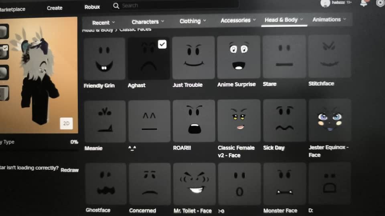This screenshot has height=216, width=385.
Task: Select the ^_^ face thumbnail
Action: tap(149, 121)
